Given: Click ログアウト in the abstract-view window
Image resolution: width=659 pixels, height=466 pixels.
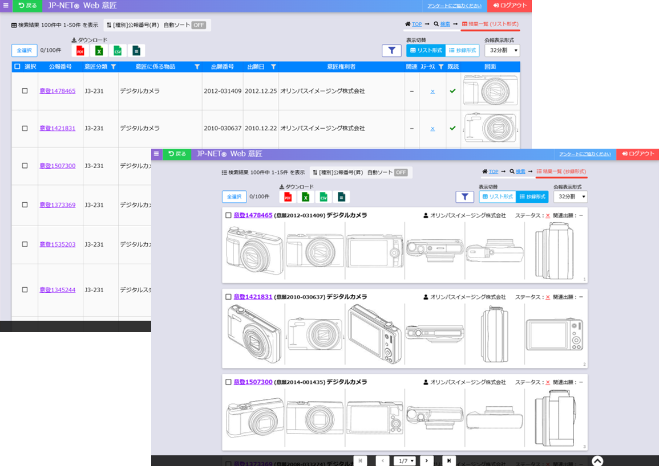Looking at the screenshot, I should 637,154.
